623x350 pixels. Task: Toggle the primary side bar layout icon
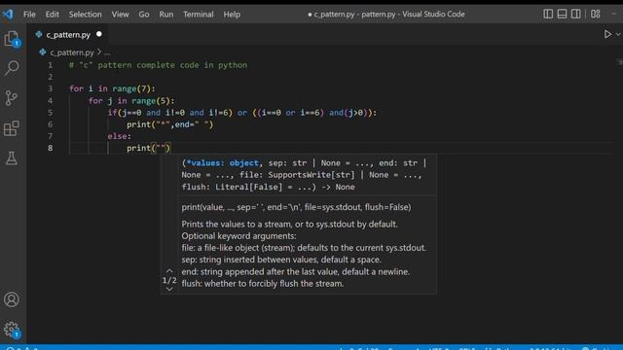coord(548,14)
